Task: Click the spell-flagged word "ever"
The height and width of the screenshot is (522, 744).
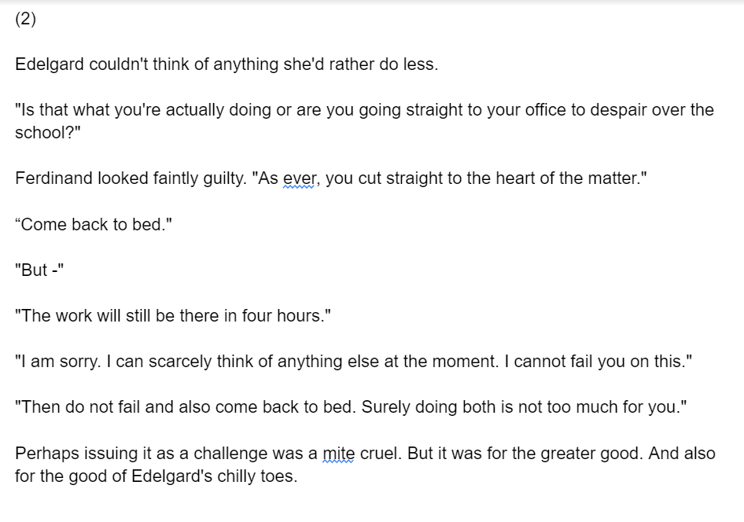Action: (x=299, y=178)
